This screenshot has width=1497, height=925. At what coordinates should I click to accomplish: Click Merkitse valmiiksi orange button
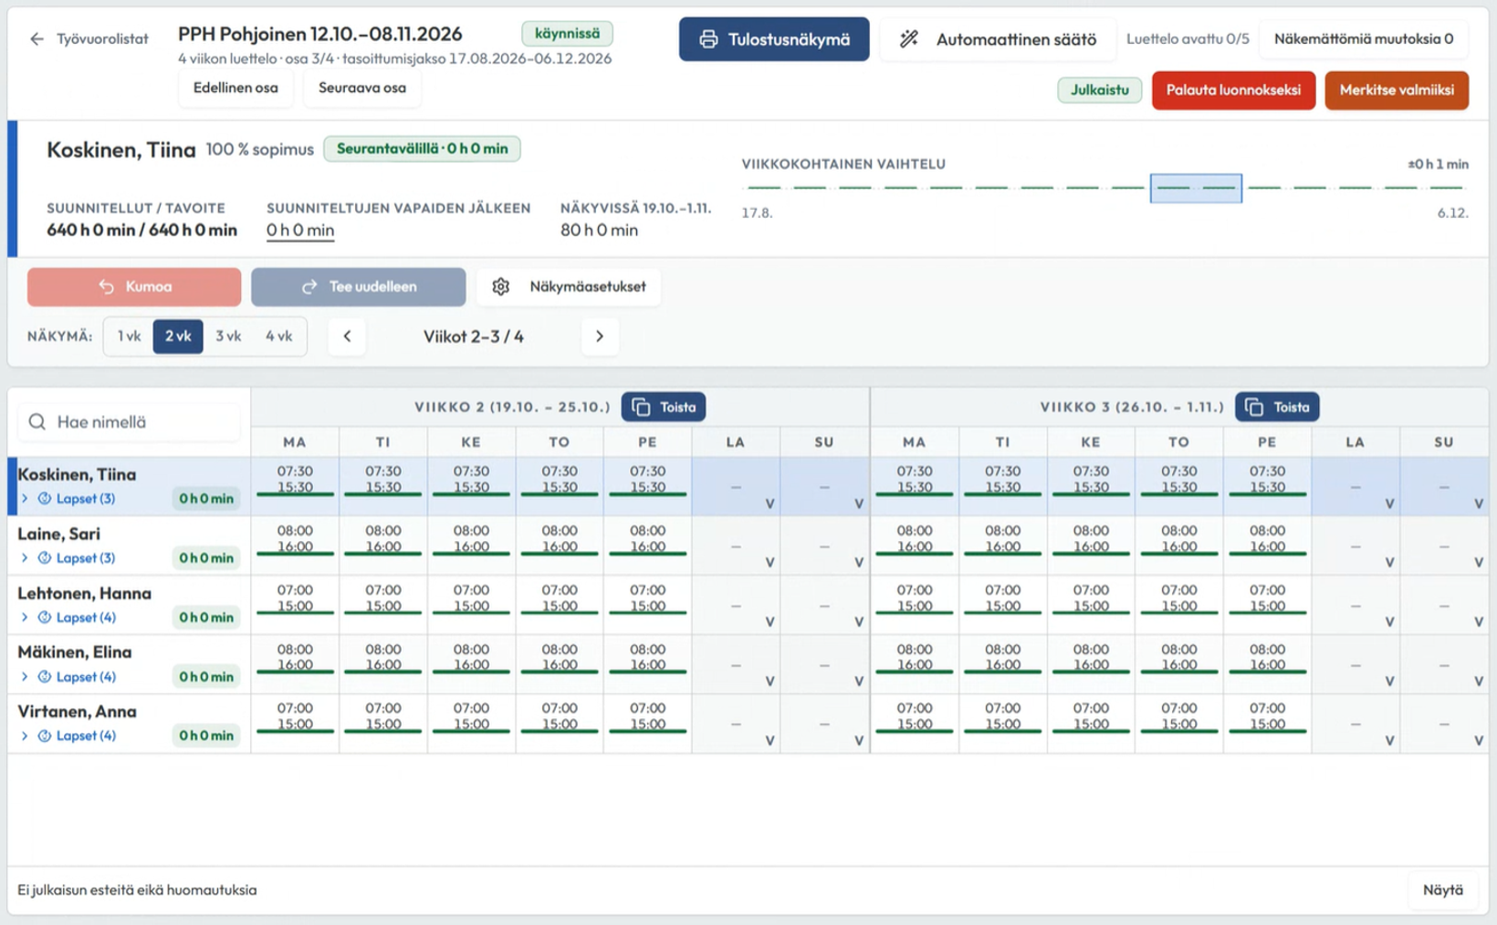point(1397,90)
